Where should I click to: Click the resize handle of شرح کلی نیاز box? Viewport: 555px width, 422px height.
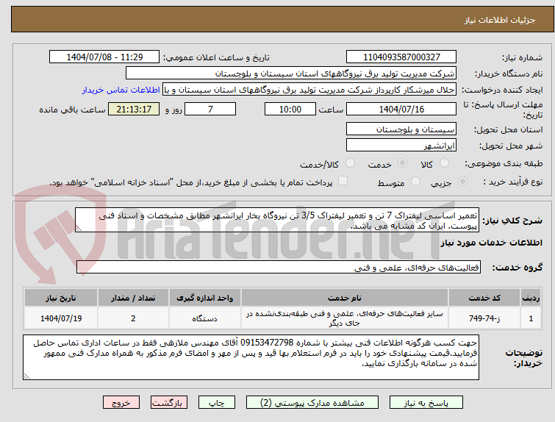point(79,229)
